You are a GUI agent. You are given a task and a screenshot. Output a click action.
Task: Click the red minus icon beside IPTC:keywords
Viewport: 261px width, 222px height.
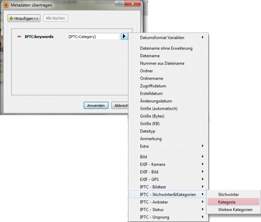(19, 36)
